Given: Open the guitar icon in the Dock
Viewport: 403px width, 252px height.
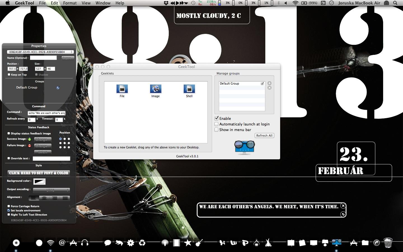Looking at the screenshot, I should coord(199,243).
